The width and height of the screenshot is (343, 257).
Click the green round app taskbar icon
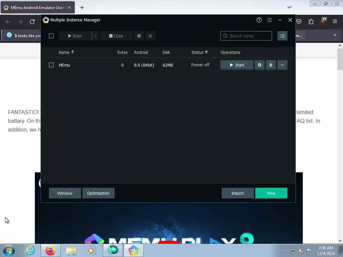coord(113,250)
